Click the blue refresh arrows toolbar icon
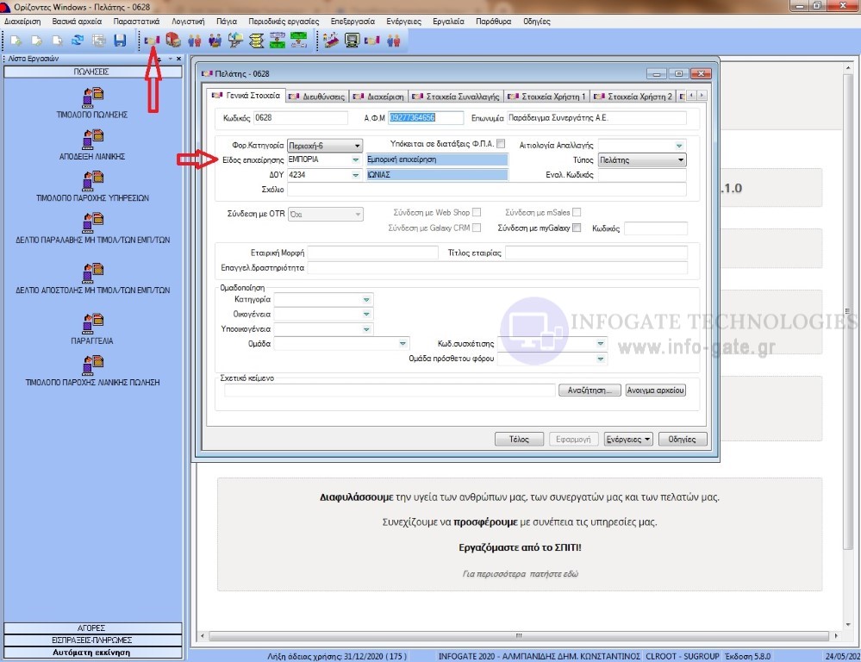 click(78, 40)
